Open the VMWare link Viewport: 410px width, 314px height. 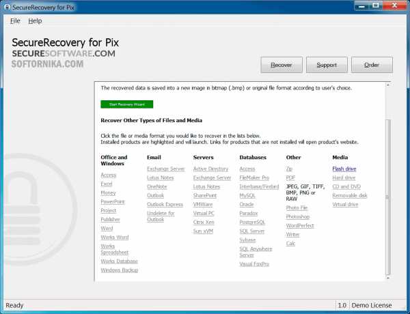[203, 204]
